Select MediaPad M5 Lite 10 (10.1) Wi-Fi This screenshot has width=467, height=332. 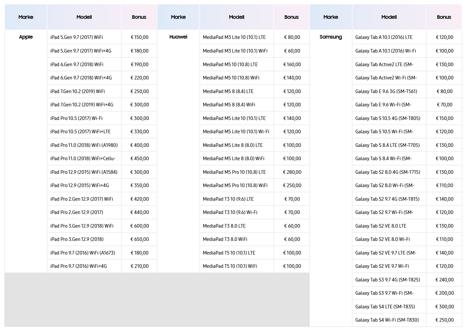coord(236,132)
